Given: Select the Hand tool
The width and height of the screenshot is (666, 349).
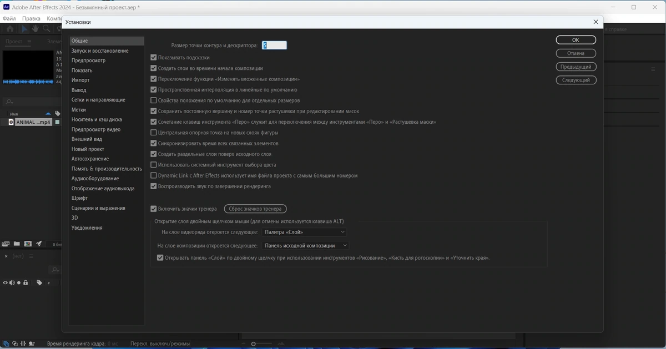Looking at the screenshot, I should tap(35, 29).
